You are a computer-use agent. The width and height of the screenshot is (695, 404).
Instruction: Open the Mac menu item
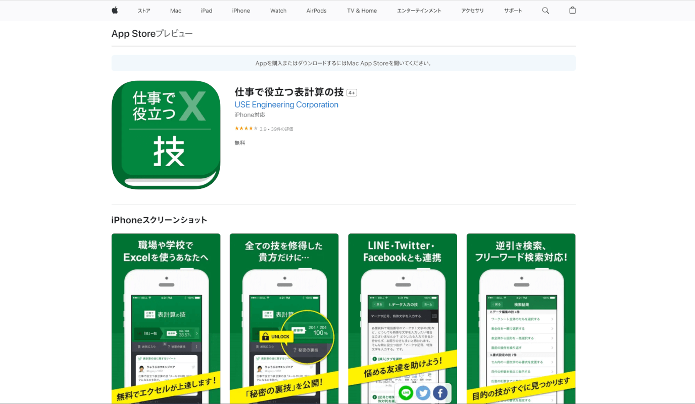tap(176, 11)
